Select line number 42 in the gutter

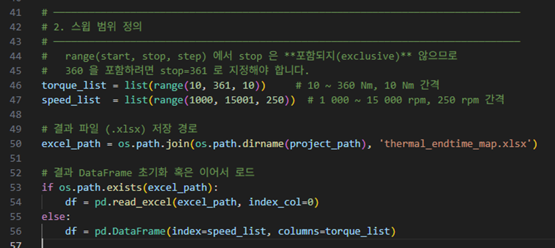tap(15, 27)
